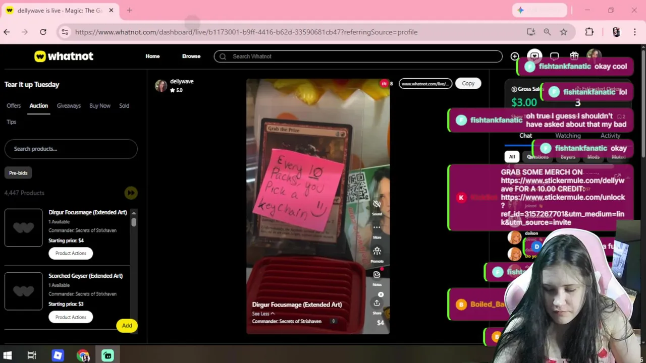Image resolution: width=646 pixels, height=363 pixels.
Task: Open a new browser tab
Action: (x=129, y=10)
